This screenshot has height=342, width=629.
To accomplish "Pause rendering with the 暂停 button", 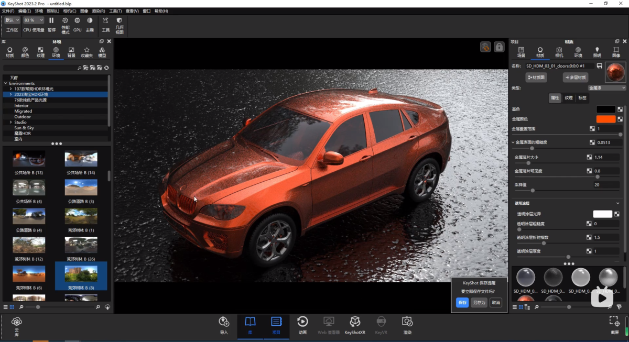I will pyautogui.click(x=51, y=24).
